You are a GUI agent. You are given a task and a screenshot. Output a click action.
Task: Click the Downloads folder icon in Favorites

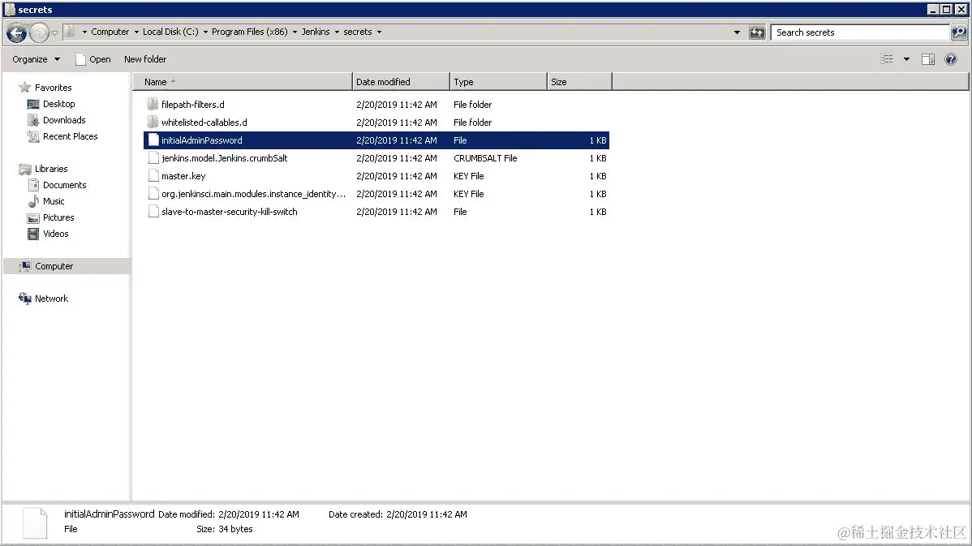32,120
